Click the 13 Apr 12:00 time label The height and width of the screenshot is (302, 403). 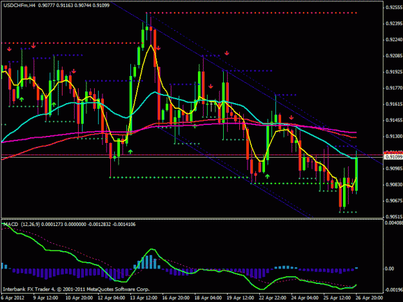(144, 298)
